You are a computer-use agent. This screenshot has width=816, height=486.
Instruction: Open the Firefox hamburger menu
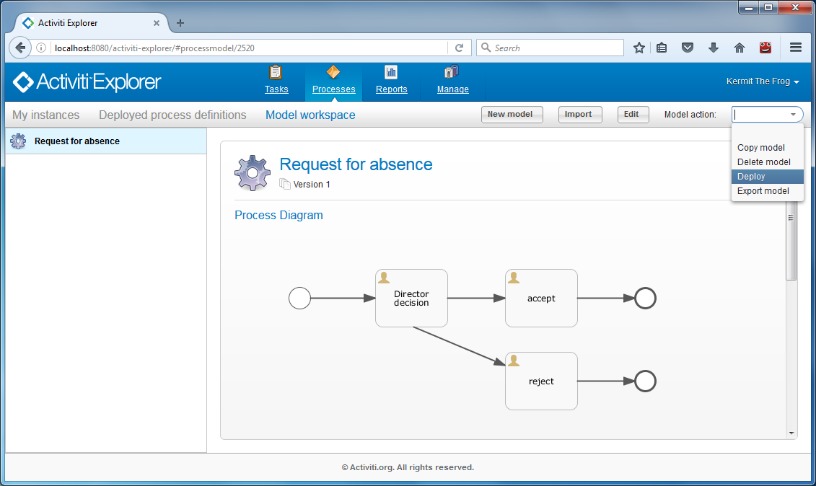click(796, 48)
